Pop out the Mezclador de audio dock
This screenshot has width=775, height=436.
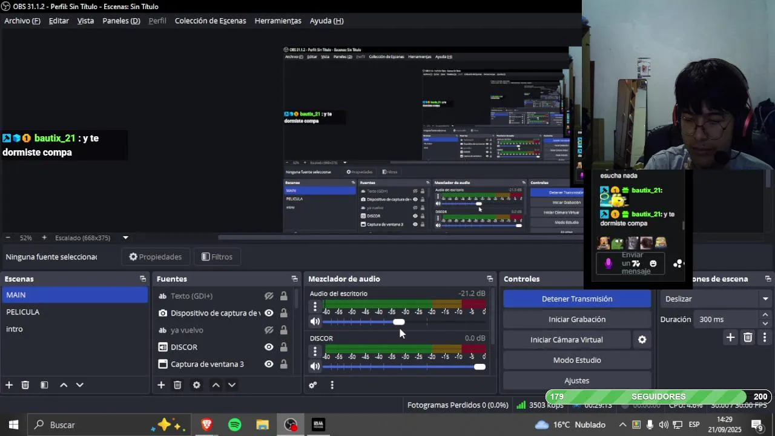tap(490, 279)
